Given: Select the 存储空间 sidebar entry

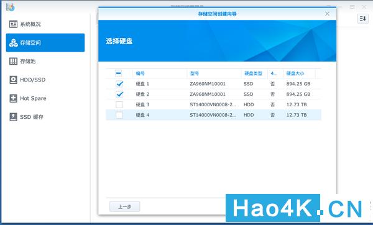Looking at the screenshot, I should 45,42.
